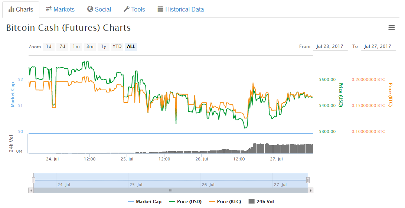Set zoom range to YTD

tap(117, 46)
